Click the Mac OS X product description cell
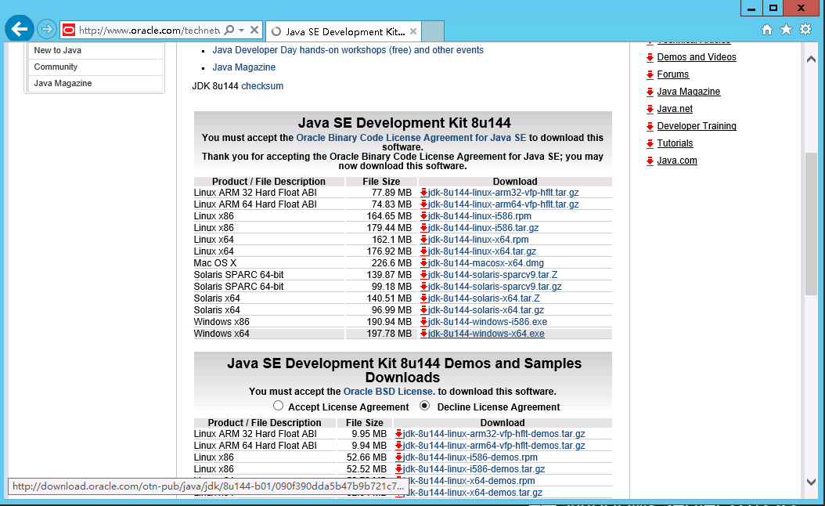This screenshot has width=825, height=506. (x=268, y=263)
